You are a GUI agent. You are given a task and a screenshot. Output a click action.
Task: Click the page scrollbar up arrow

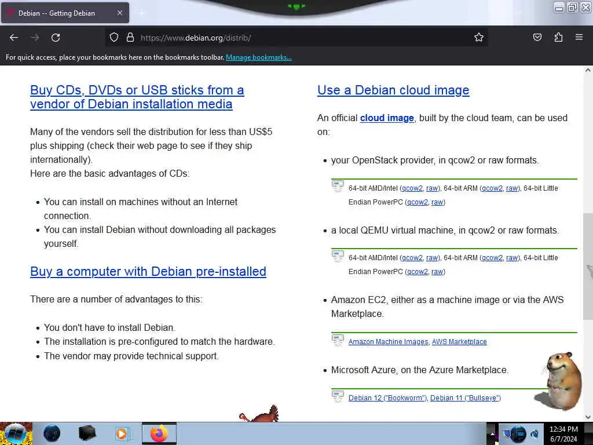[x=588, y=70]
